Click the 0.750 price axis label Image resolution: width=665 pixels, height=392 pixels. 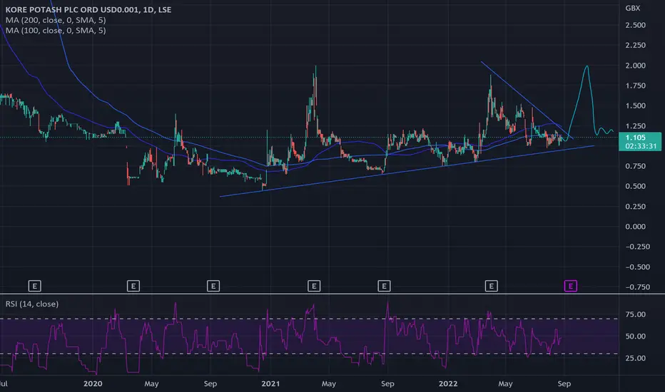[635, 166]
